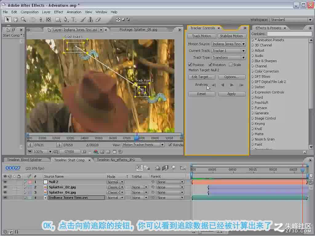Click the Analyze forward play icon
Image resolution: width=315 pixels, height=236 pixels.
point(232,85)
